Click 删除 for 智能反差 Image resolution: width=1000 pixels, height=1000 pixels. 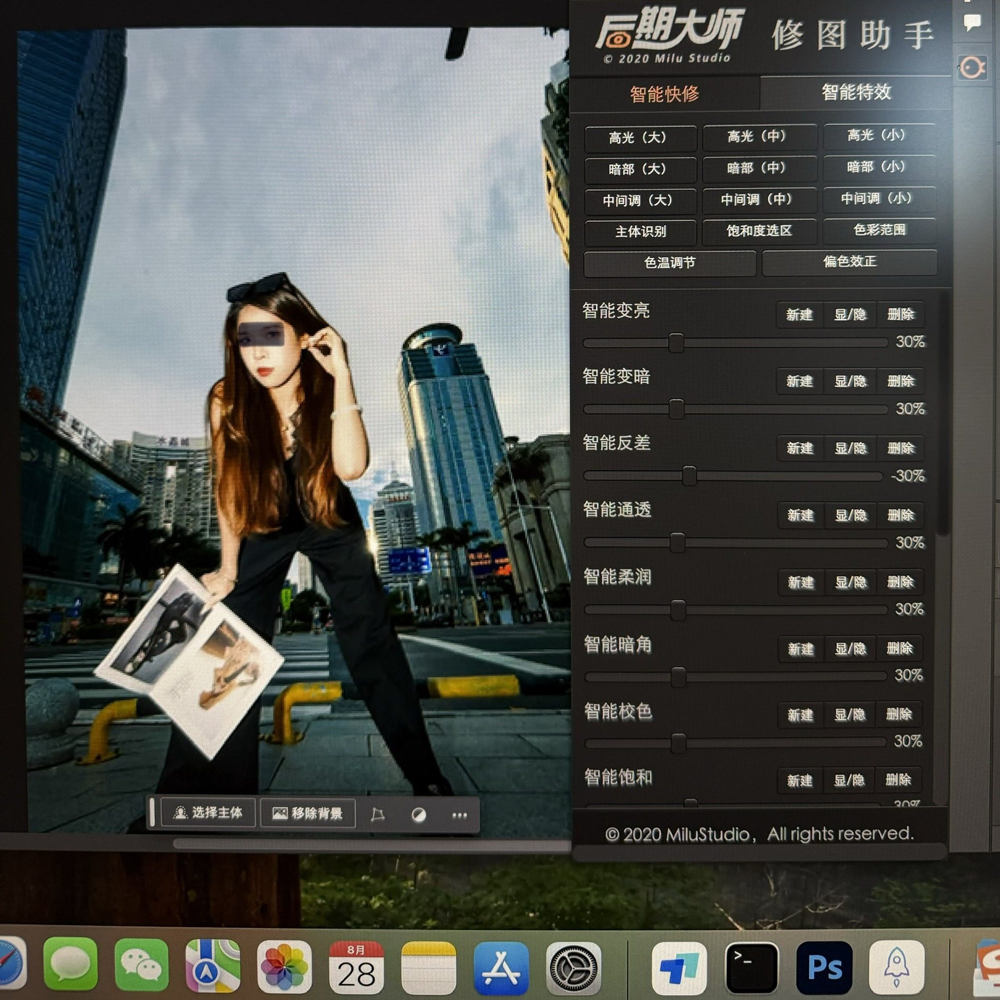900,448
